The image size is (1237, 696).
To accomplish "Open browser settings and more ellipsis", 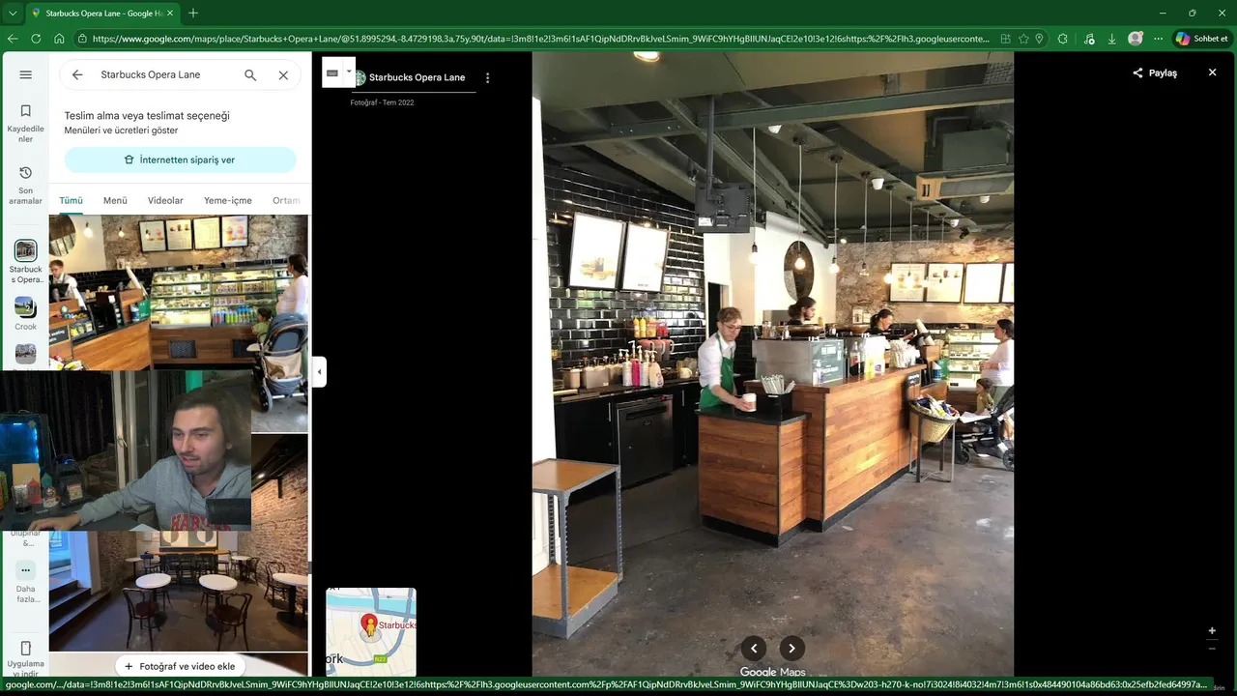I will (1159, 39).
